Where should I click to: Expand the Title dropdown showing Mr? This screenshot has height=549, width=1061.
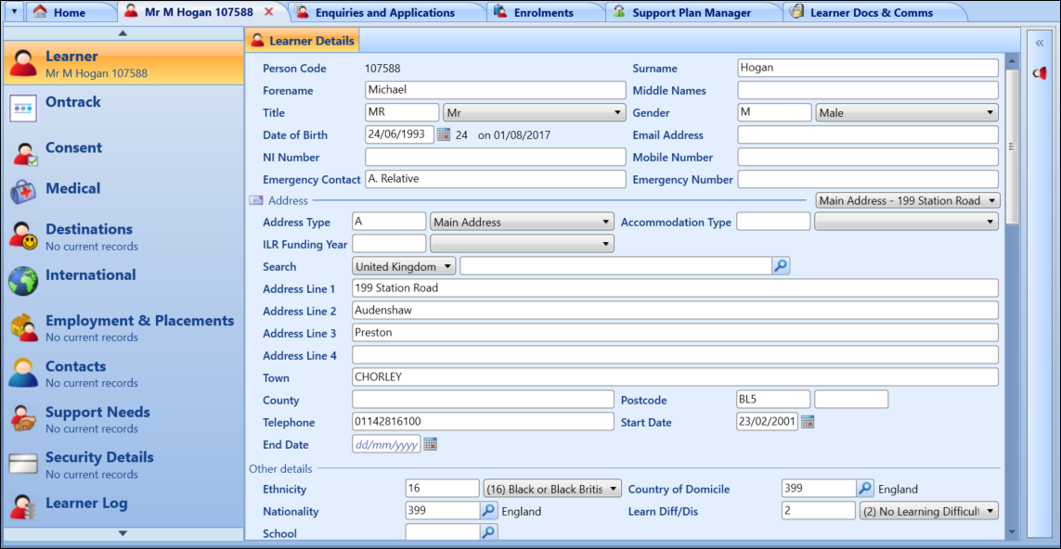pos(534,113)
